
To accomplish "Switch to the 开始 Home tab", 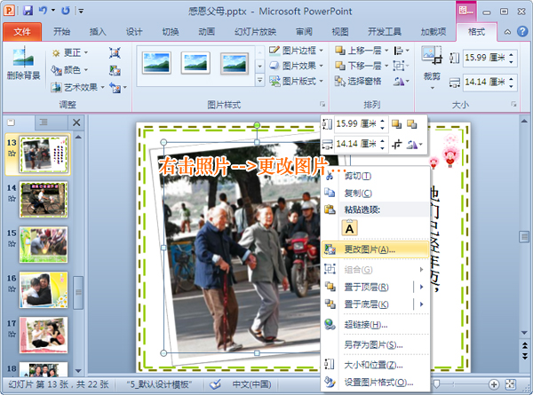I will [x=61, y=32].
